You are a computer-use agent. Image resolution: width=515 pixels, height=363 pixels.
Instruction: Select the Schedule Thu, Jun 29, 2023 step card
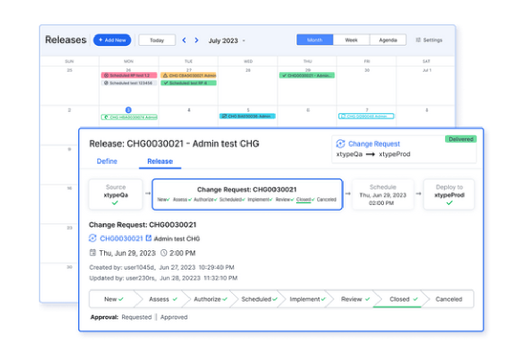(x=383, y=194)
